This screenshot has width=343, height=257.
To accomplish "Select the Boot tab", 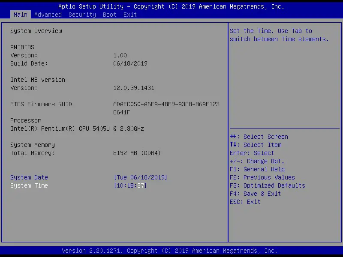I will pos(109,14).
